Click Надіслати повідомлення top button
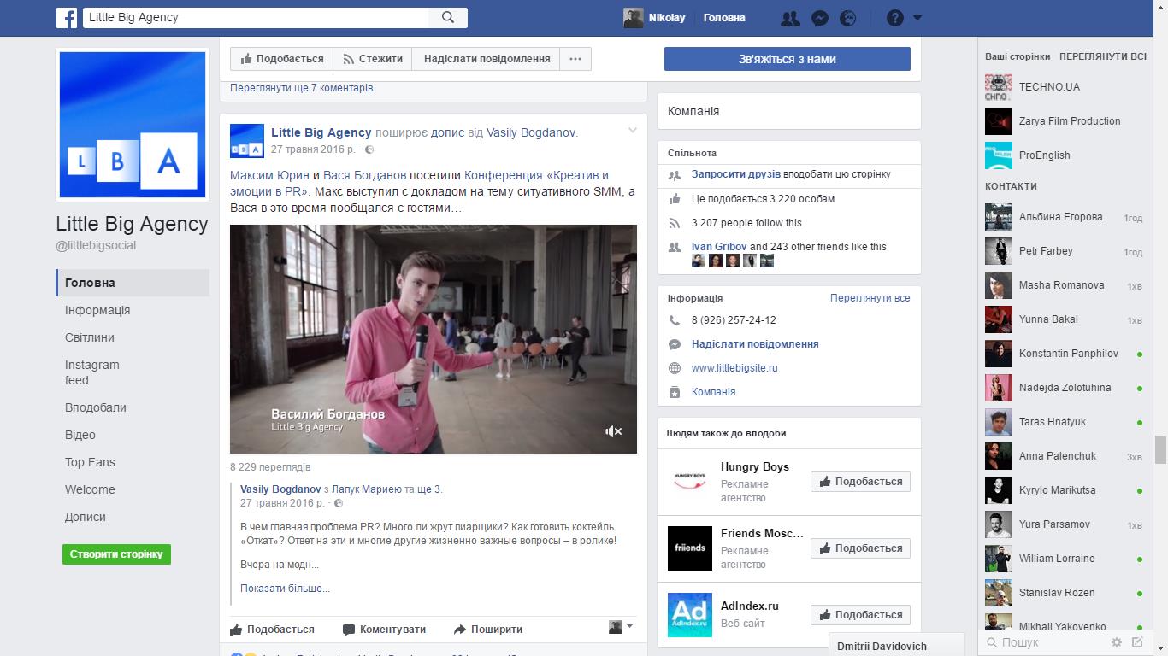Image resolution: width=1168 pixels, height=656 pixels. click(487, 59)
